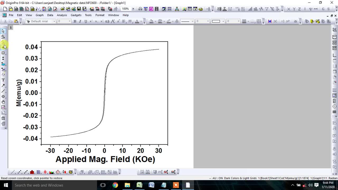Select the Ellipse drawing tool
Screen dimensions: 338x190
[3, 97]
